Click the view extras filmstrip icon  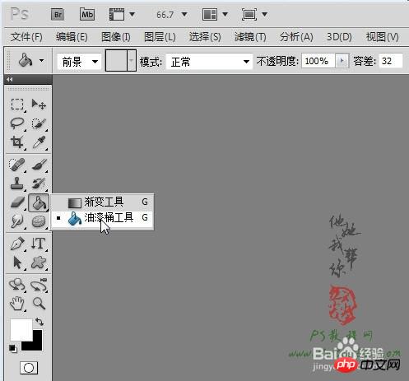117,14
